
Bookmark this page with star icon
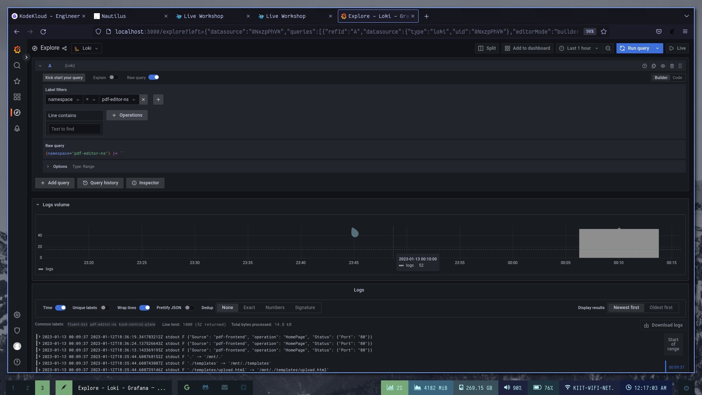coord(604,32)
